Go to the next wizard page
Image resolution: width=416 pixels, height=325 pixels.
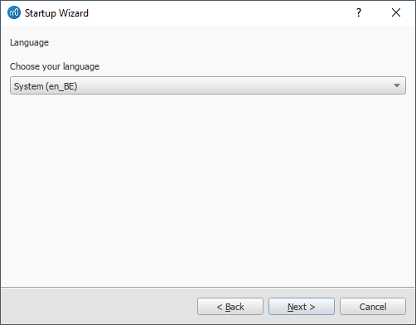coord(302,307)
